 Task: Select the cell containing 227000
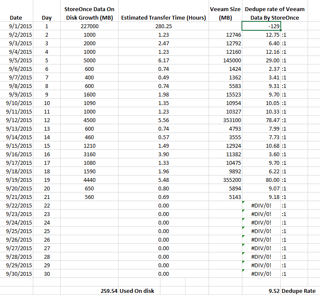[90, 26]
